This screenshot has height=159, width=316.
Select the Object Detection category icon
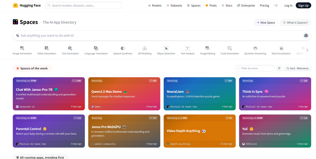click(x=166, y=48)
